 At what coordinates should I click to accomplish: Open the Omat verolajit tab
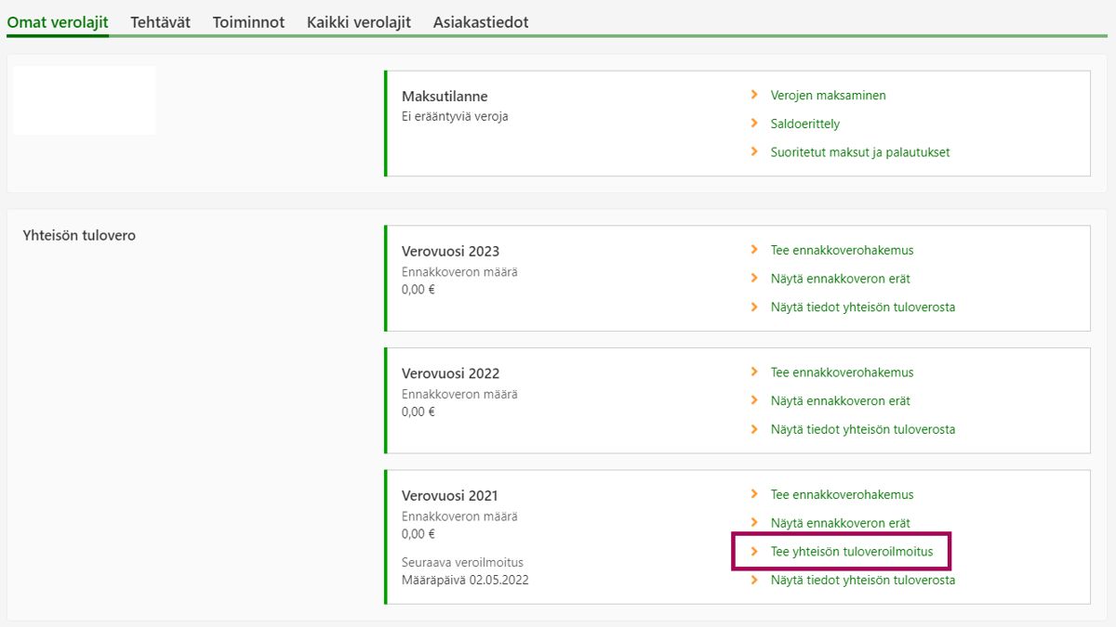click(x=58, y=22)
